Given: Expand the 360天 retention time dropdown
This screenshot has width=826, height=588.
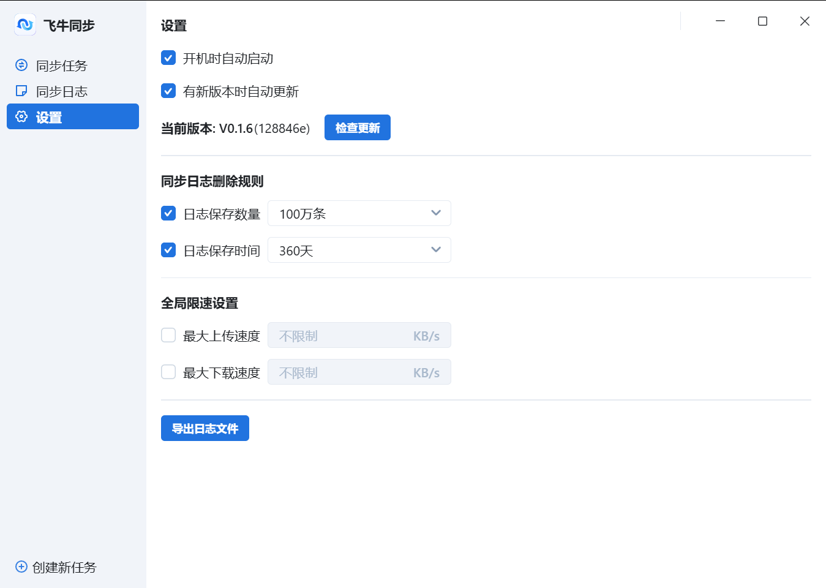Looking at the screenshot, I should [x=359, y=250].
